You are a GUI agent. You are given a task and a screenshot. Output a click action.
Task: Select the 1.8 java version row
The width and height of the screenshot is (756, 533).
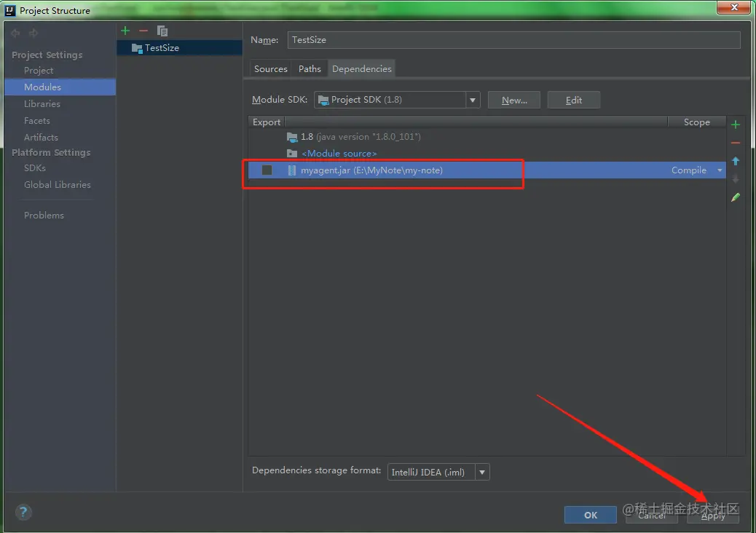(487, 137)
